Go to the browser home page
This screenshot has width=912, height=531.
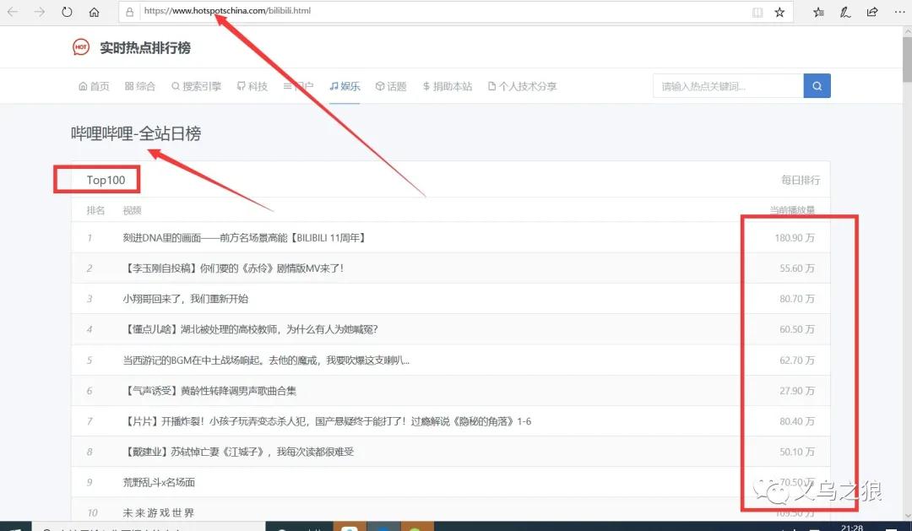click(x=95, y=13)
